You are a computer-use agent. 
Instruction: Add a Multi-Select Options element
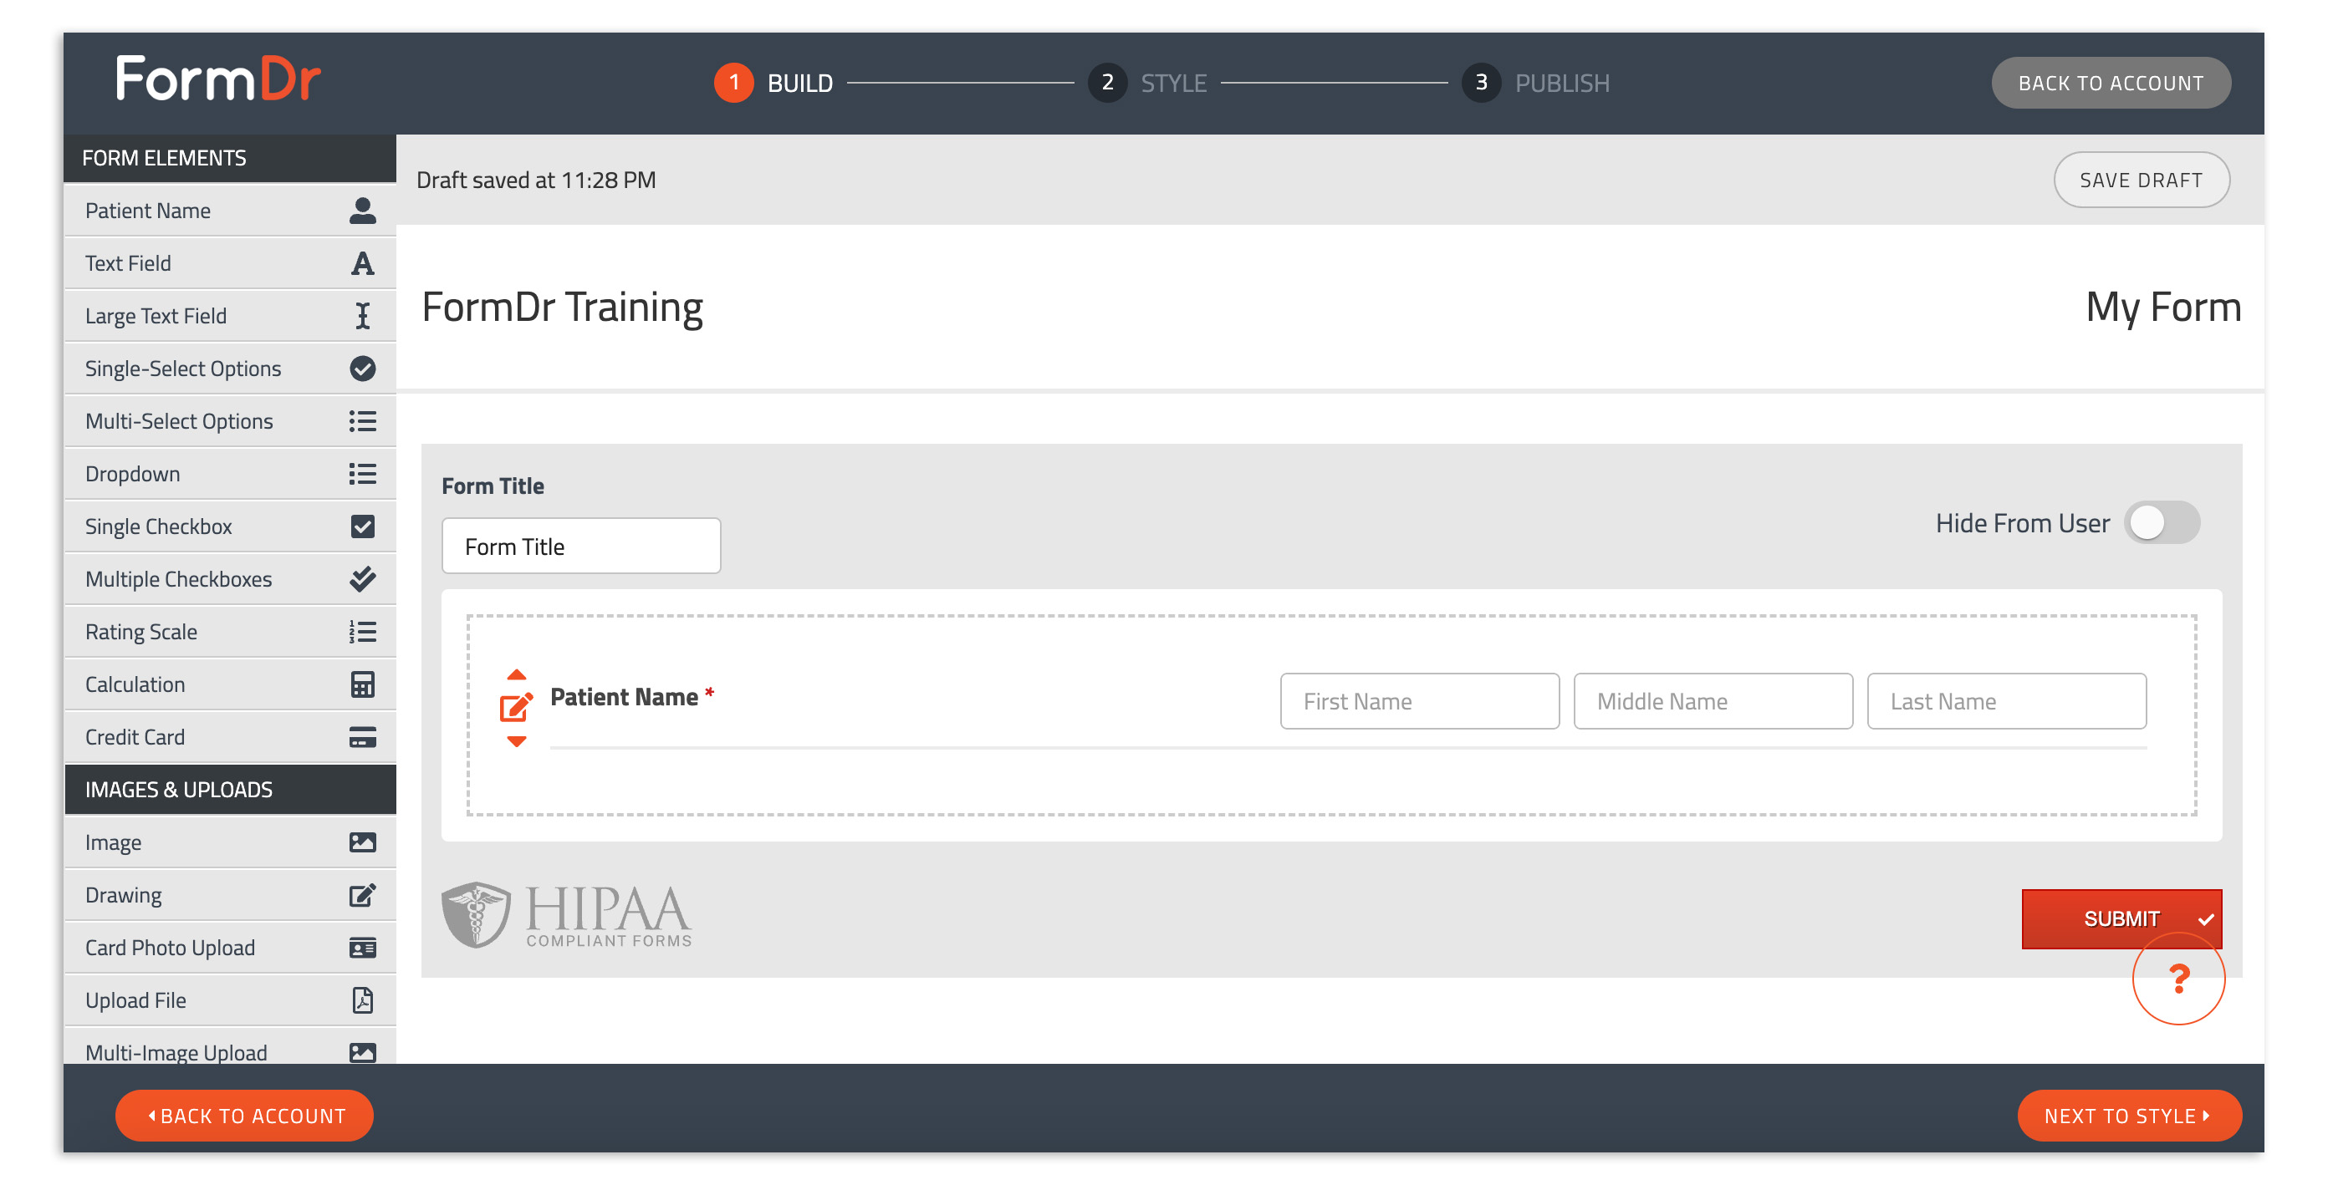231,421
